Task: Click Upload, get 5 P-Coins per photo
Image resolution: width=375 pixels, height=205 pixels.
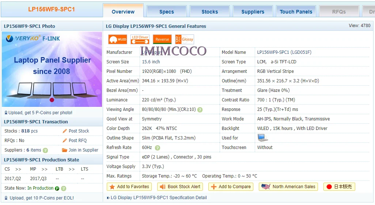Action: point(40,112)
